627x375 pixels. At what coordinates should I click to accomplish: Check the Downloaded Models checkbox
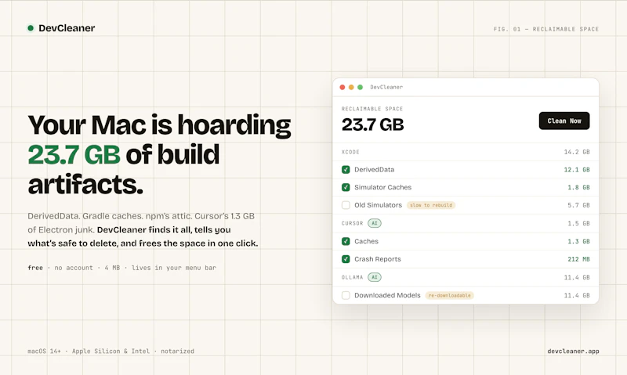pyautogui.click(x=346, y=295)
